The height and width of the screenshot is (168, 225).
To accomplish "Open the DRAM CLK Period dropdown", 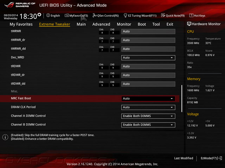I will [x=148, y=107].
